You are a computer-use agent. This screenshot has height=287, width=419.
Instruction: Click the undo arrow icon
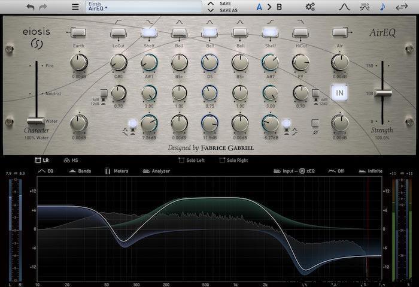[31, 7]
